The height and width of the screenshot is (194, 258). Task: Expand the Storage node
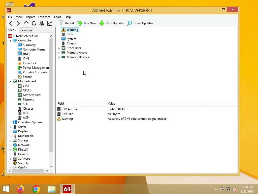click(x=10, y=140)
